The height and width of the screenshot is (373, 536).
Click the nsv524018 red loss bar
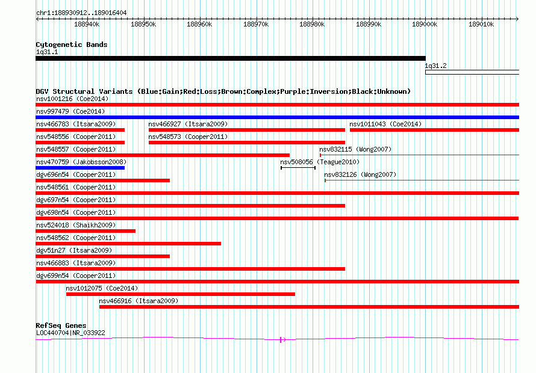pos(86,231)
